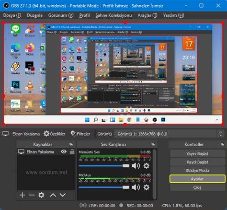
Task: Open the Yardım (H) menu
Action: tap(173, 15)
